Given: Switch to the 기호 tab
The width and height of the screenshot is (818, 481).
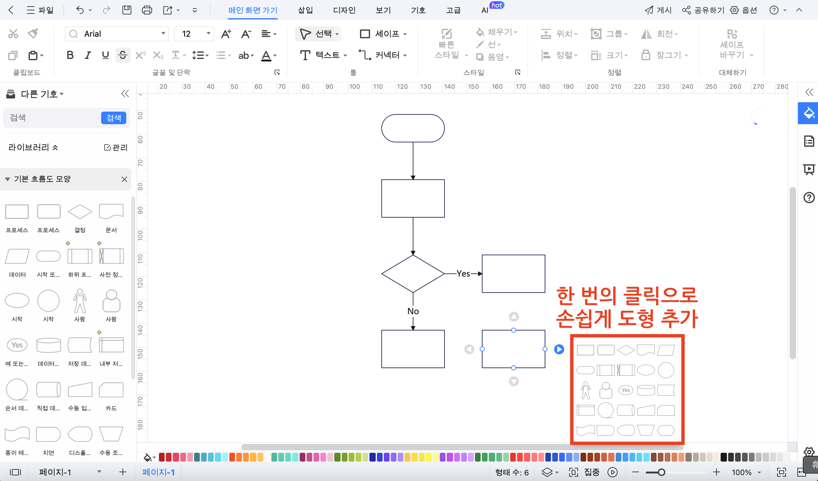Looking at the screenshot, I should tap(418, 10).
